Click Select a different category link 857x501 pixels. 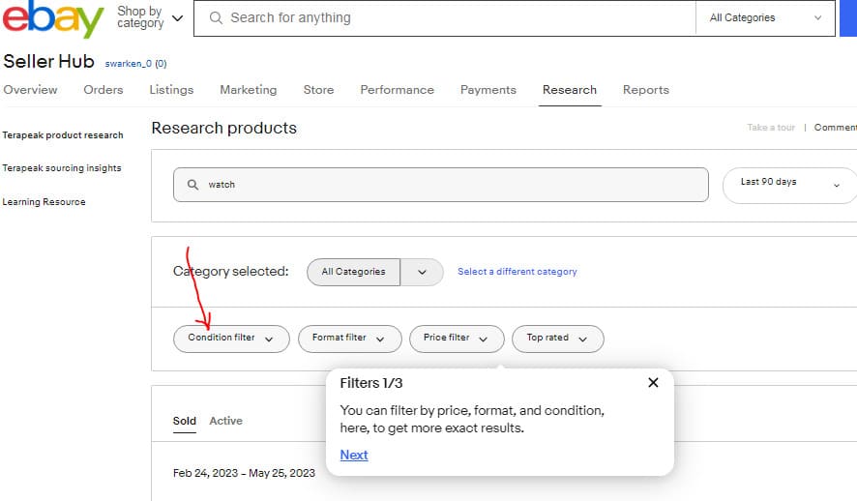coord(517,272)
